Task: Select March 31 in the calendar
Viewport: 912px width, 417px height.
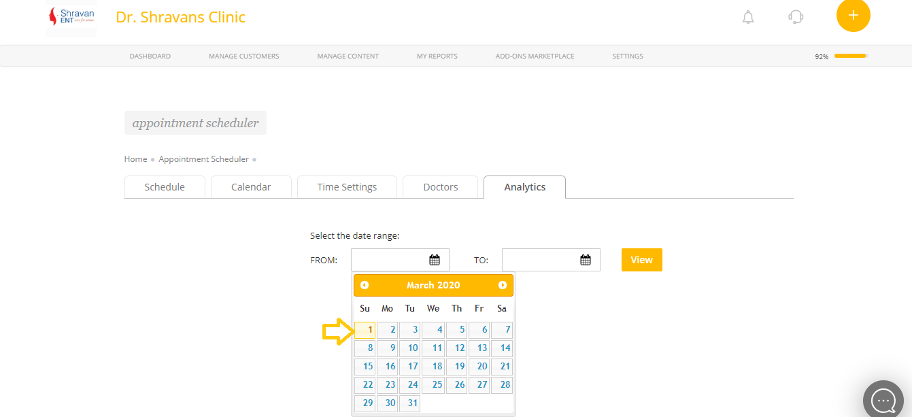Action: (x=410, y=403)
